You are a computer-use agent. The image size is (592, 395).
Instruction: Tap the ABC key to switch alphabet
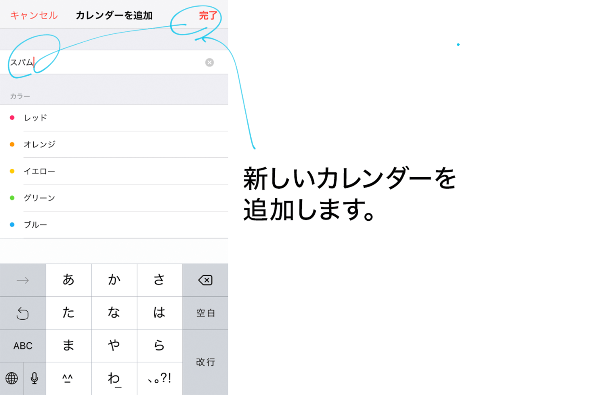[x=23, y=346]
